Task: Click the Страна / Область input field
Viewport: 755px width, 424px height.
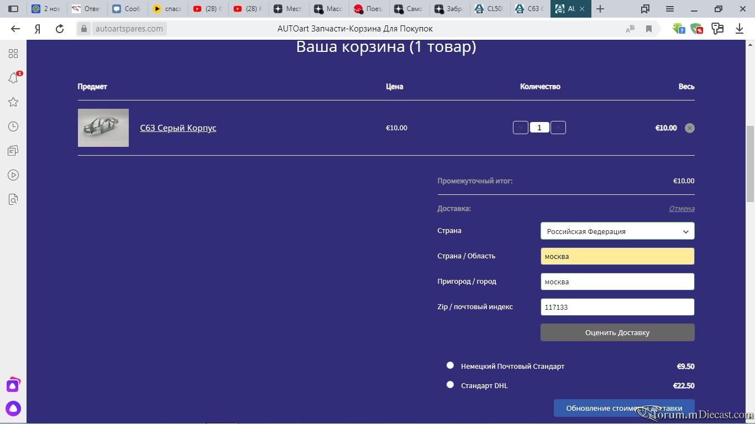Action: tap(617, 256)
